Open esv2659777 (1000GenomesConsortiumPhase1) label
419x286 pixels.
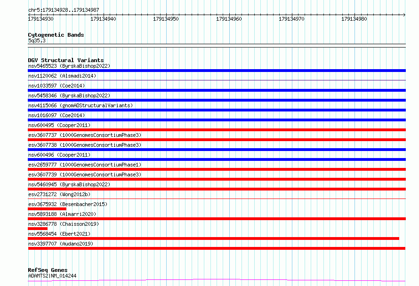[85, 165]
